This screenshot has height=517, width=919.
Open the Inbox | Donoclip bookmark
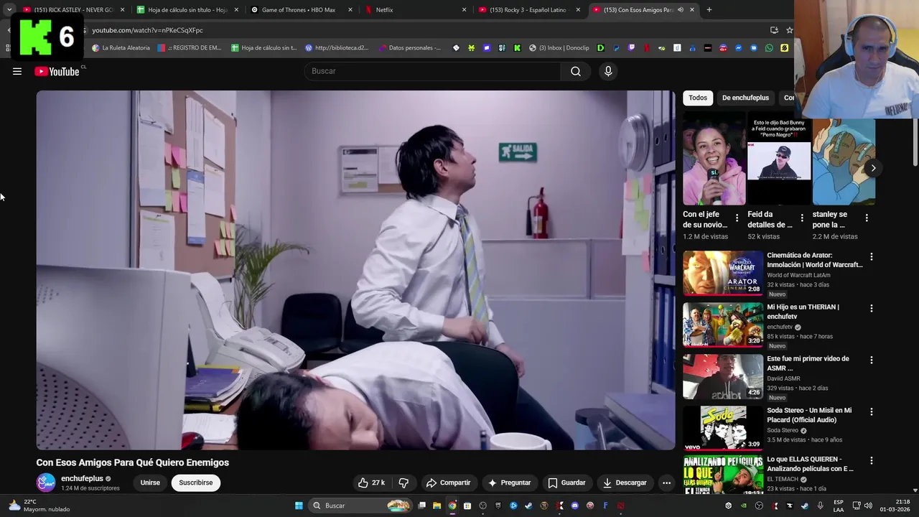[x=559, y=48]
